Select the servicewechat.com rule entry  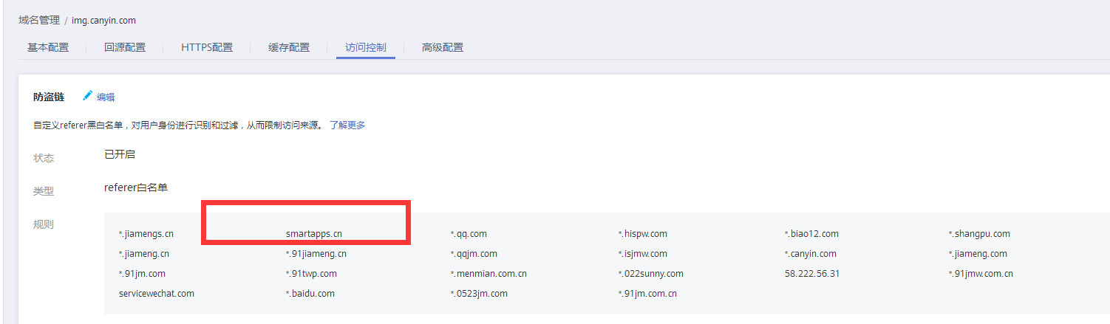point(157,294)
